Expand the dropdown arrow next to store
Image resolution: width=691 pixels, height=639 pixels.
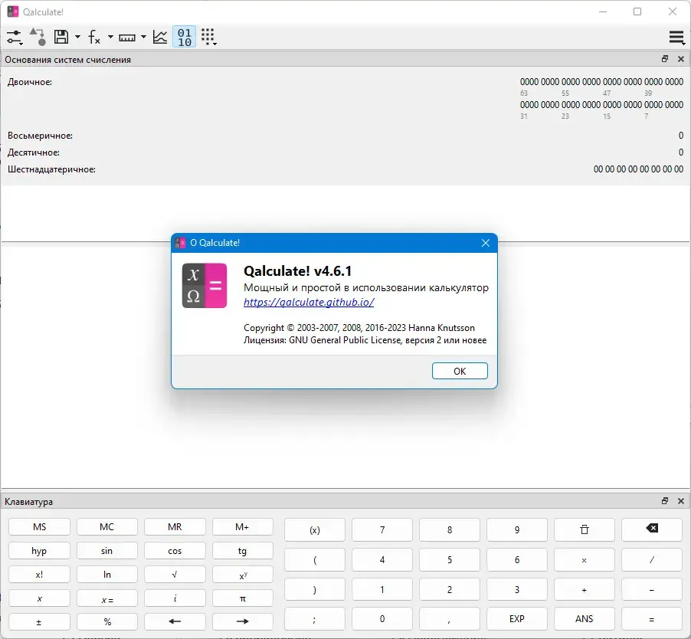pos(77,37)
